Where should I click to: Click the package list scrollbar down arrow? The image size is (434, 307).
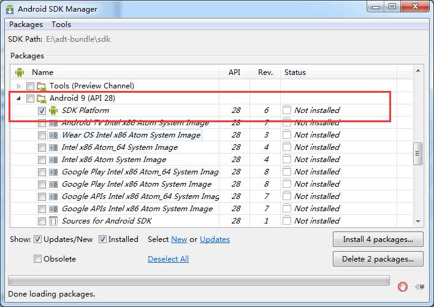pos(418,221)
